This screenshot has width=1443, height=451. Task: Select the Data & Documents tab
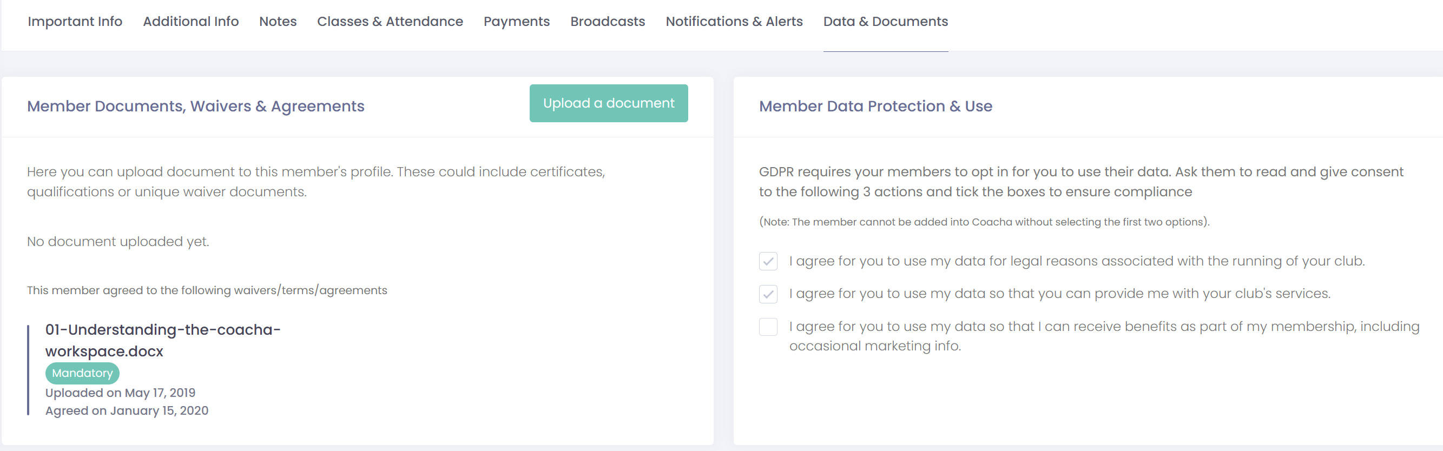(x=885, y=21)
